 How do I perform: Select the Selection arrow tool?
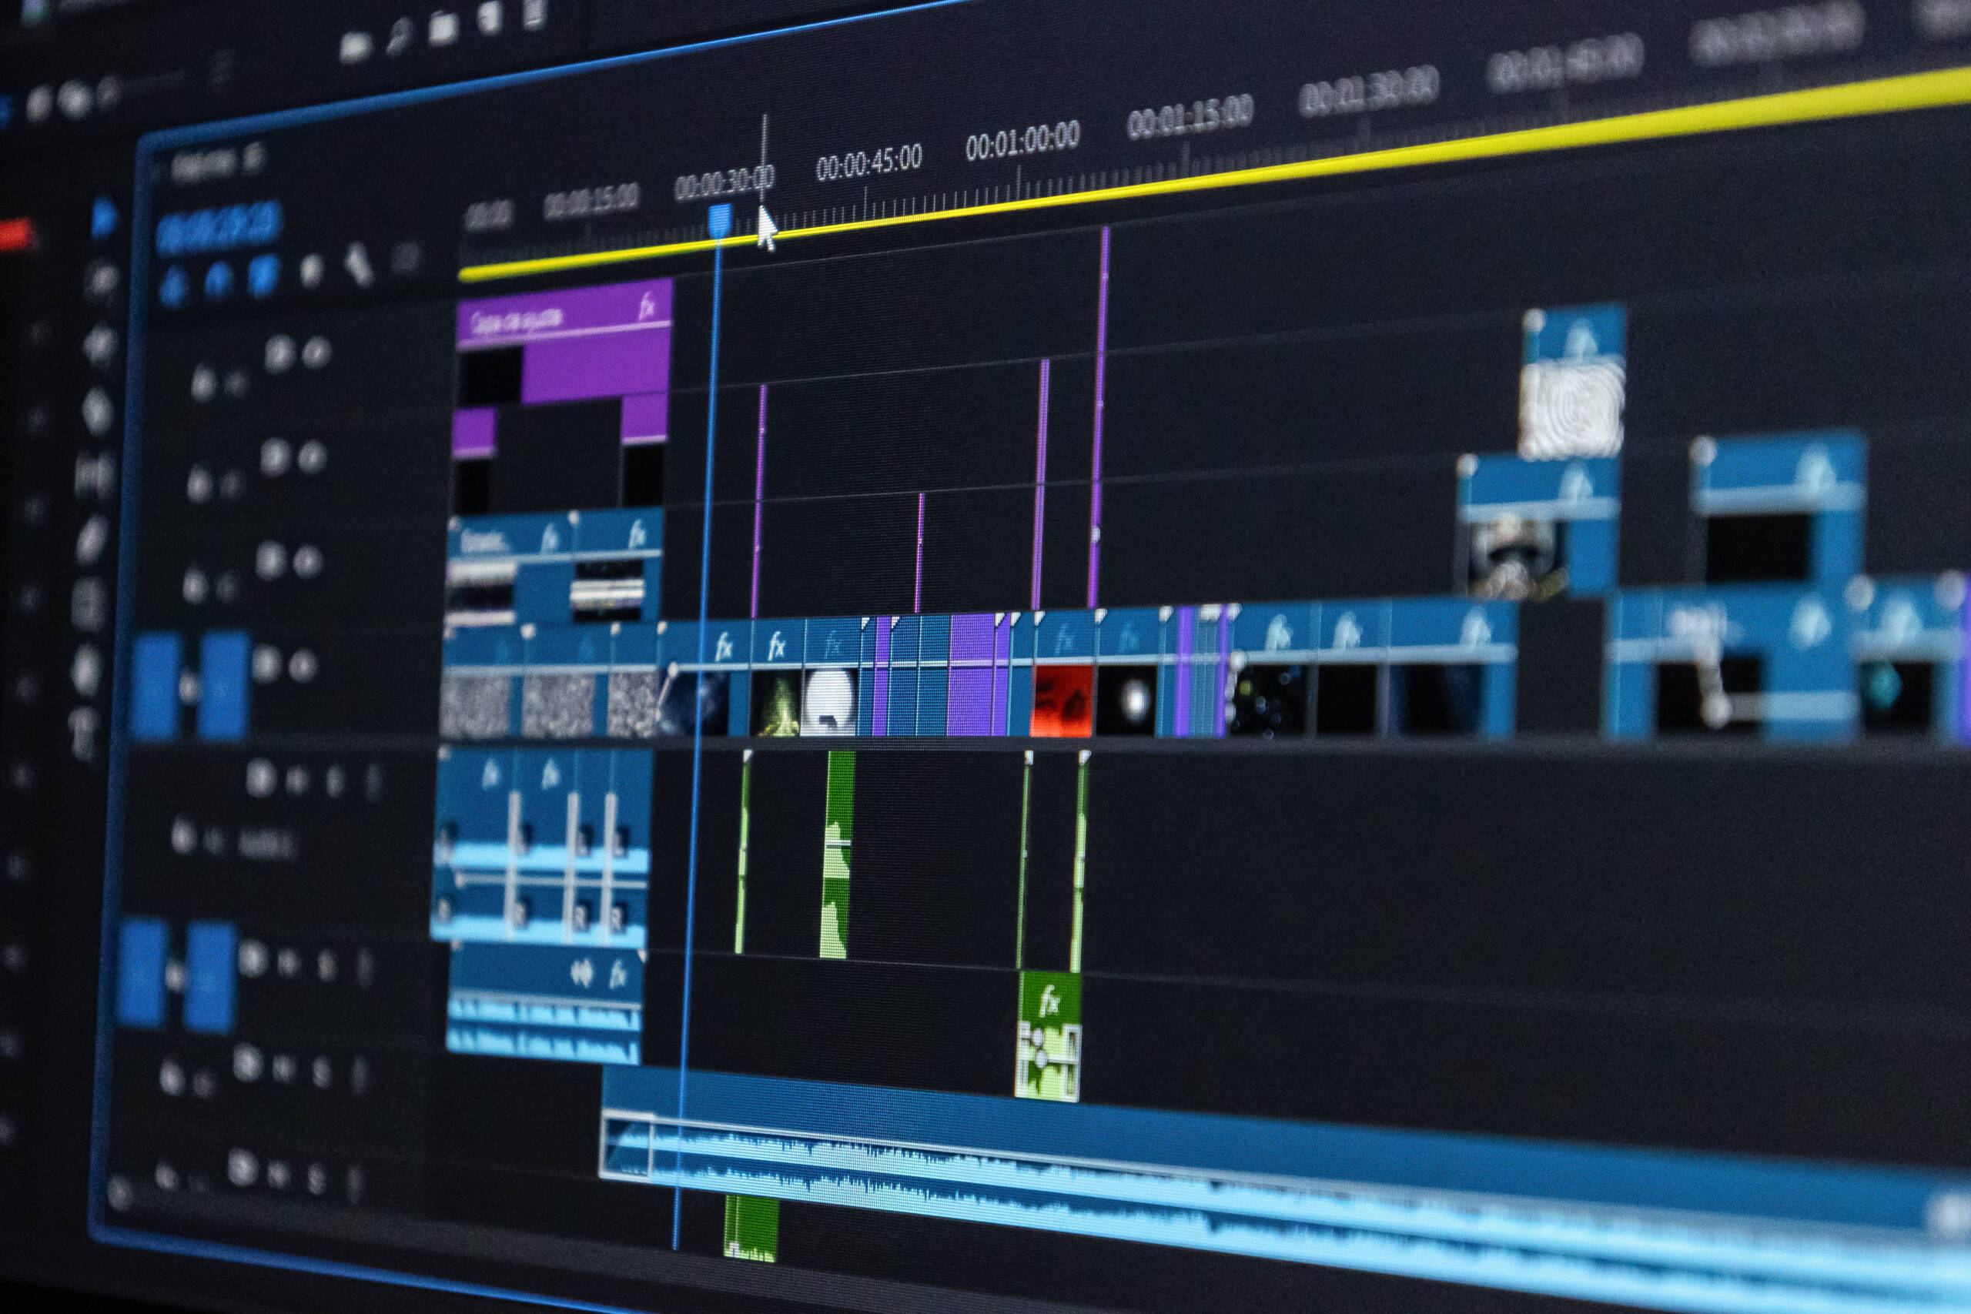(x=104, y=219)
